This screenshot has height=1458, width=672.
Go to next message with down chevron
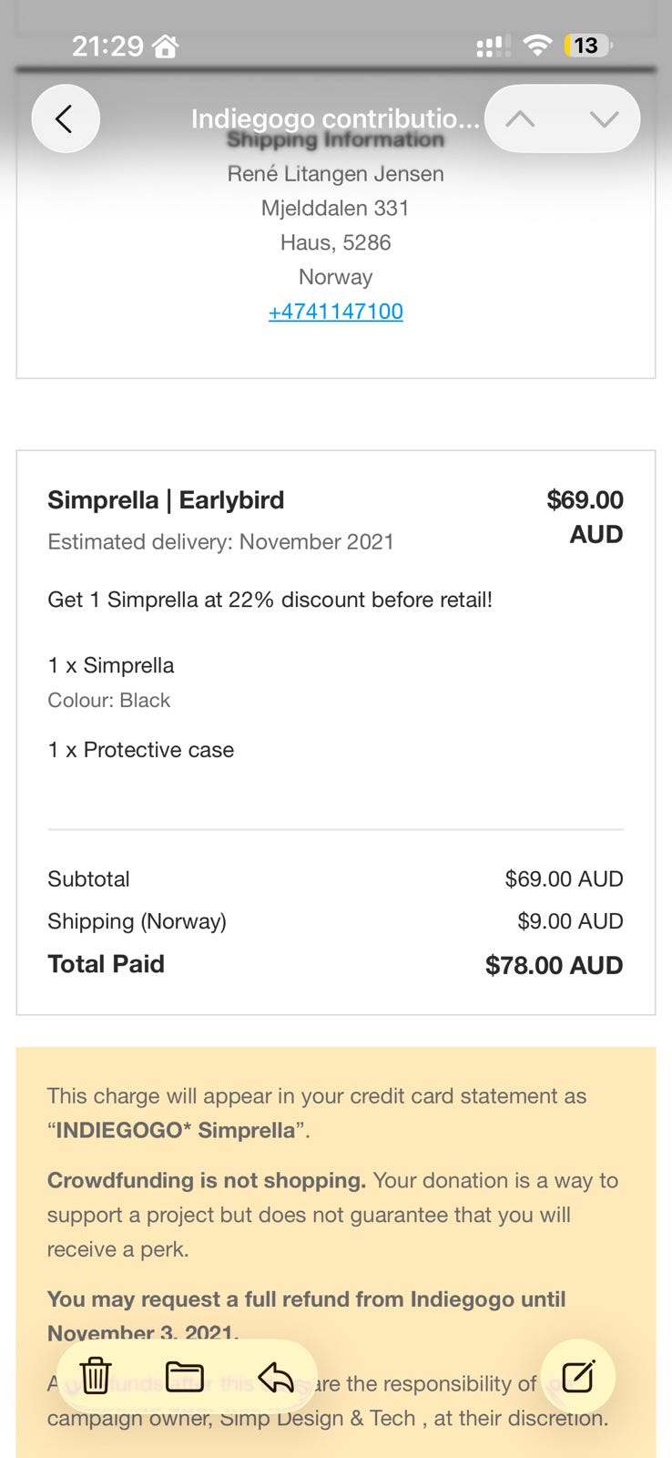pos(604,118)
